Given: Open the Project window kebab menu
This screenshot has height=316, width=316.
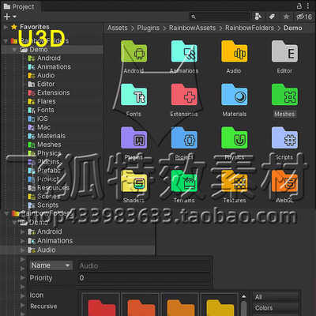Looking at the screenshot, I should (308, 6).
